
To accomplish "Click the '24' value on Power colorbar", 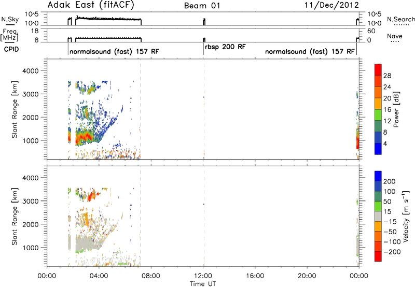I will click(387, 87).
